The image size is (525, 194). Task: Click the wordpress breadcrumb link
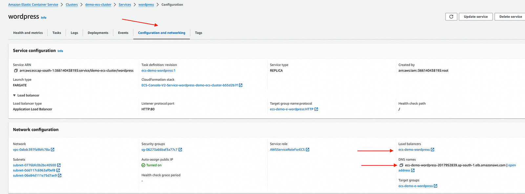click(x=146, y=5)
